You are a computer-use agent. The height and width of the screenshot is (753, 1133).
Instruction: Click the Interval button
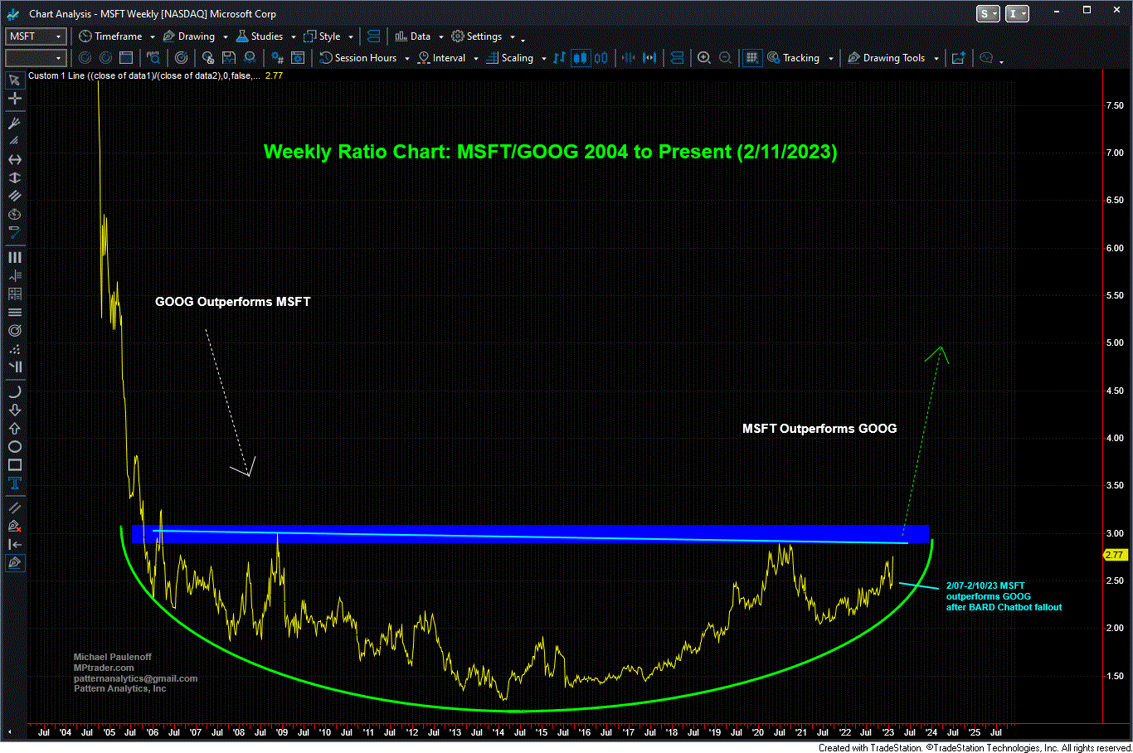tap(442, 58)
